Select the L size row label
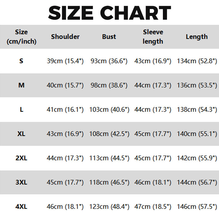The width and height of the screenshot is (219, 219). coord(21,109)
